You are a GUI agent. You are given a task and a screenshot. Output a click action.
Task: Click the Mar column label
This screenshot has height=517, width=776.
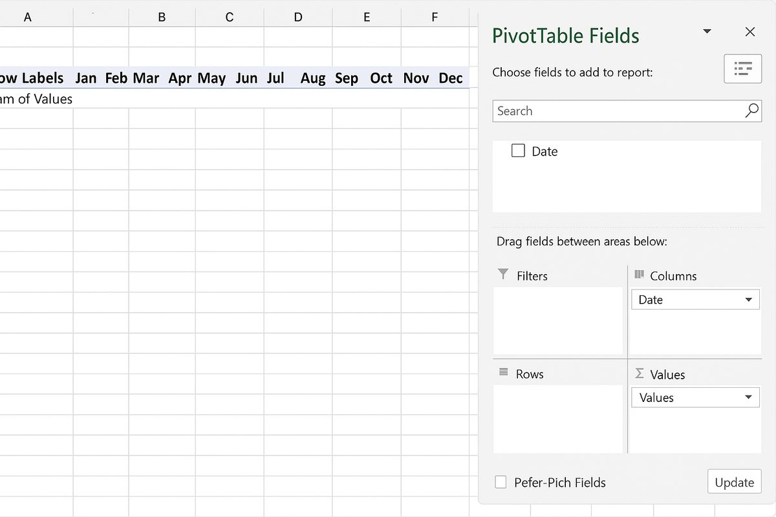point(146,78)
